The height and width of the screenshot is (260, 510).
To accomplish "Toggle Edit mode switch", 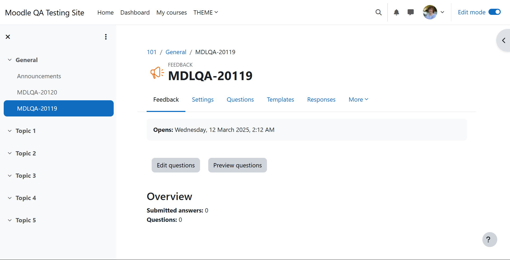I will click(495, 12).
